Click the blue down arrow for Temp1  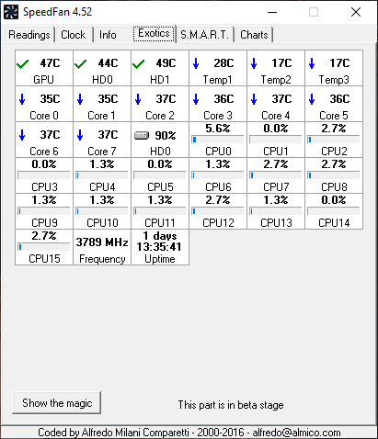(196, 63)
